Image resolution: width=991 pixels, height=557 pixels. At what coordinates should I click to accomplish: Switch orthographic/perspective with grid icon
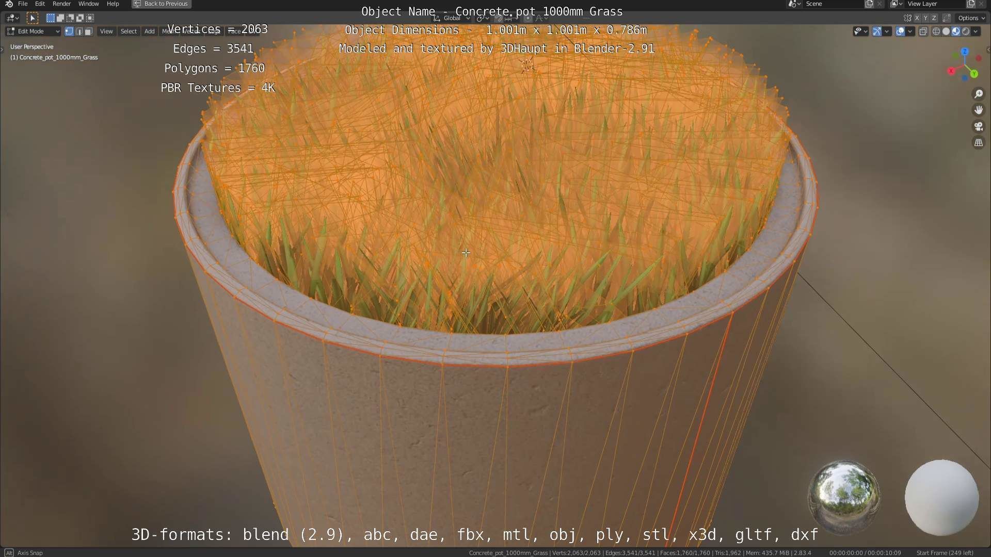coord(978,143)
